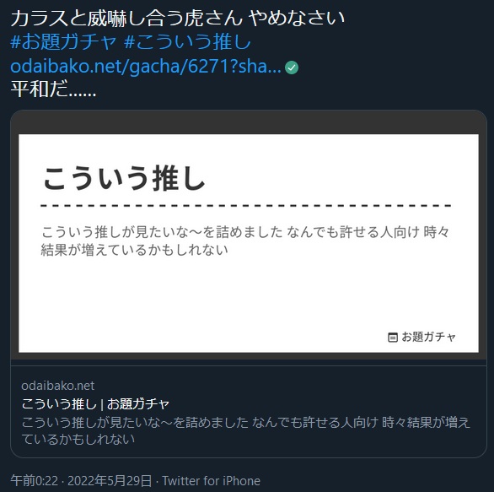
Task: Click the 2022年5月29日 date
Action: click(x=110, y=481)
